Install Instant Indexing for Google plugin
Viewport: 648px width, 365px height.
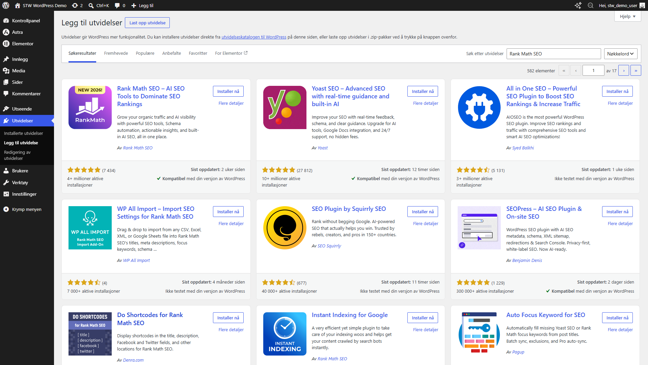(x=423, y=318)
